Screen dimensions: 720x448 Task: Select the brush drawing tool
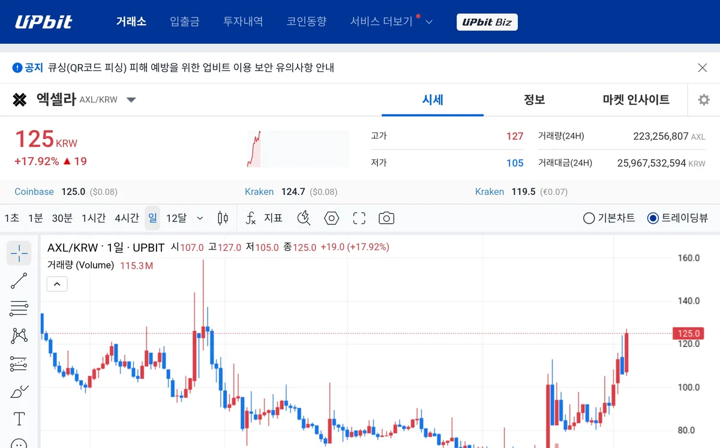19,392
